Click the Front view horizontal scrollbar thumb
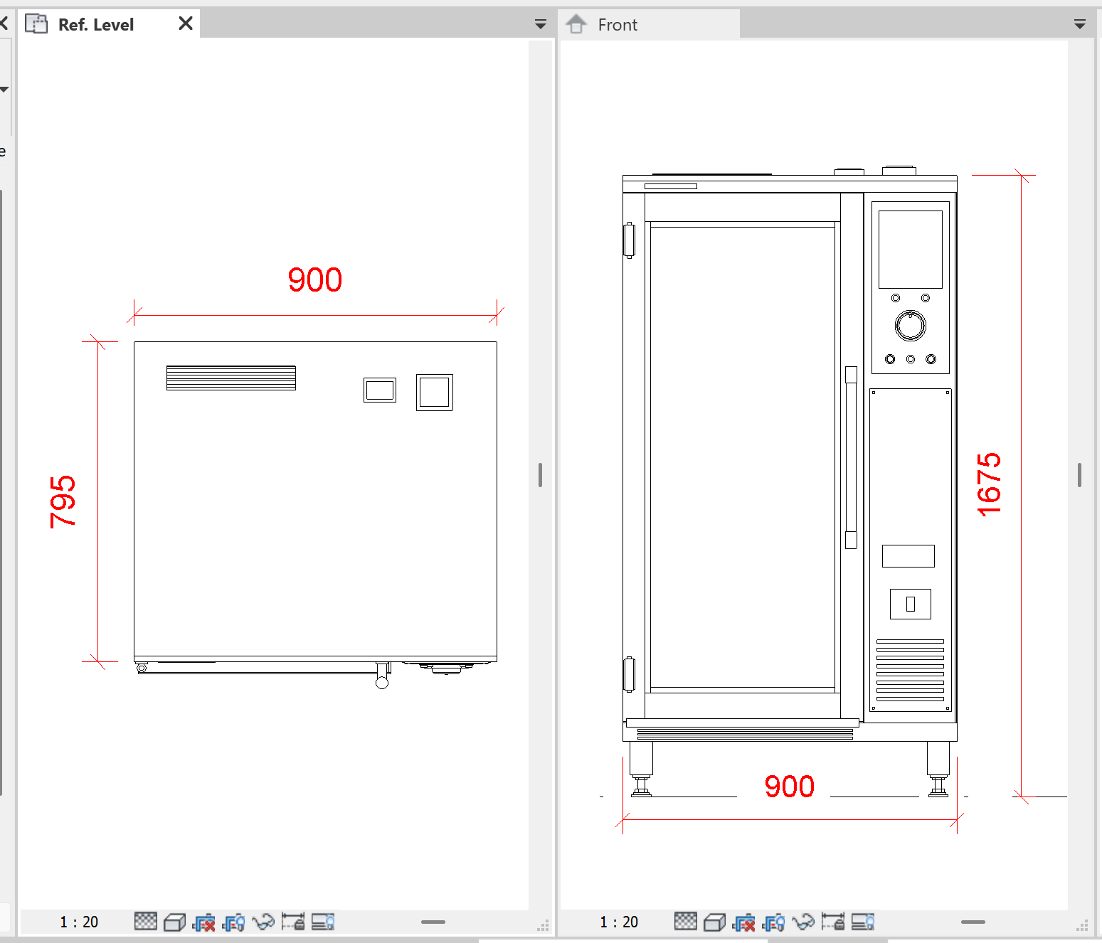This screenshot has height=943, width=1102. [973, 922]
